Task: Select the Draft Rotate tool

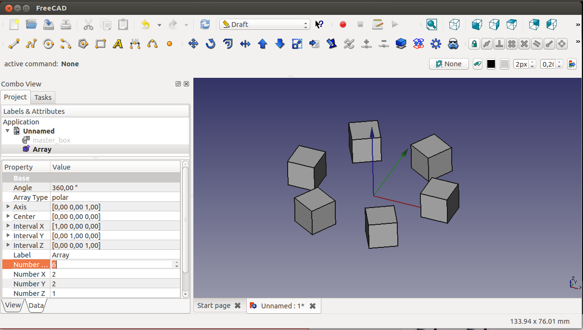Action: [x=211, y=44]
